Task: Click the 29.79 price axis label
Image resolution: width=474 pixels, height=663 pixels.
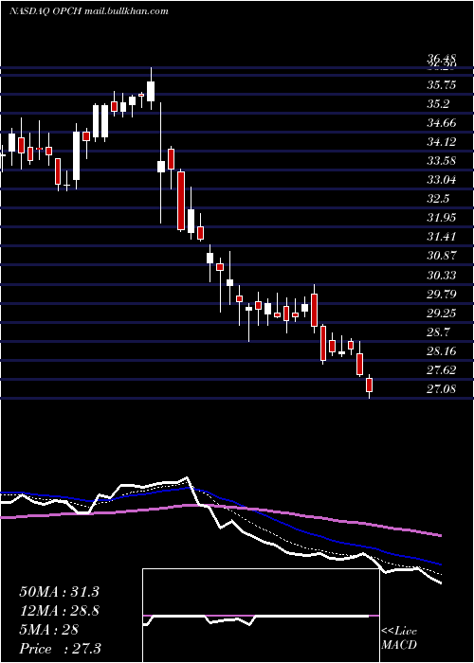Action: (x=441, y=295)
